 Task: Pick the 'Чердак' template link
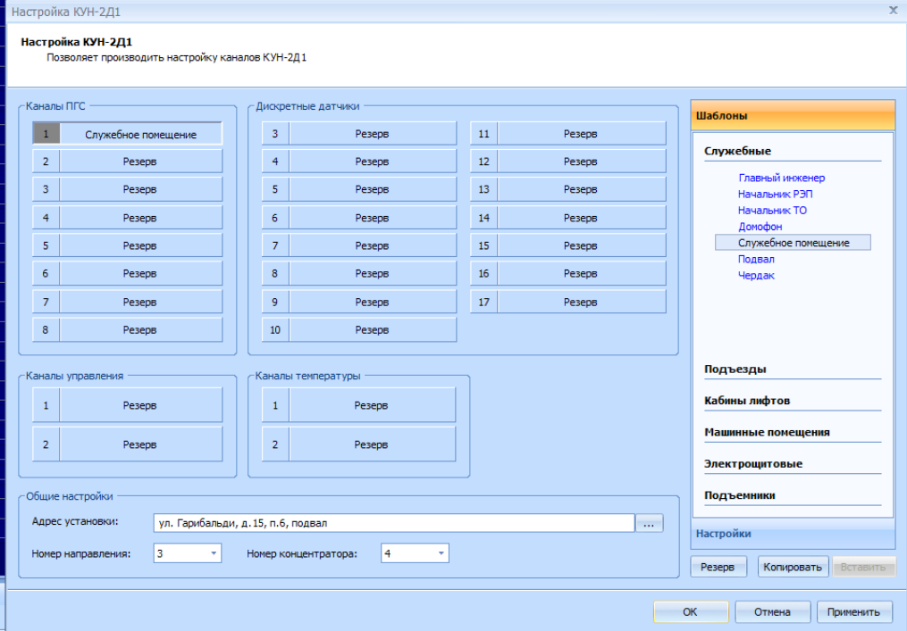click(x=756, y=276)
